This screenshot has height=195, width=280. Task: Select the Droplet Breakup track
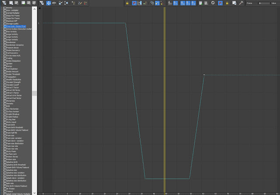pyautogui.click(x=13, y=114)
